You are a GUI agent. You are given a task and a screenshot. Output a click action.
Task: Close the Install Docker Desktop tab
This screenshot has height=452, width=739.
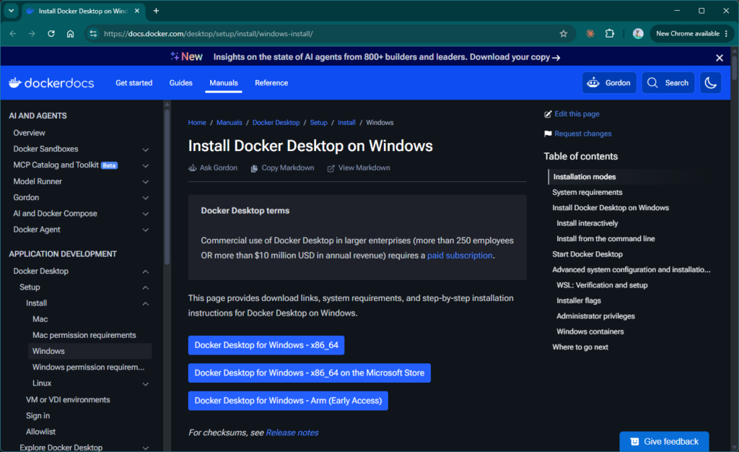coord(136,11)
